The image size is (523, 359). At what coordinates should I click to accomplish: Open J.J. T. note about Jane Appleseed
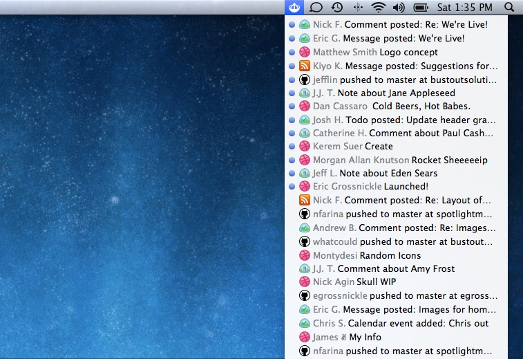point(397,93)
